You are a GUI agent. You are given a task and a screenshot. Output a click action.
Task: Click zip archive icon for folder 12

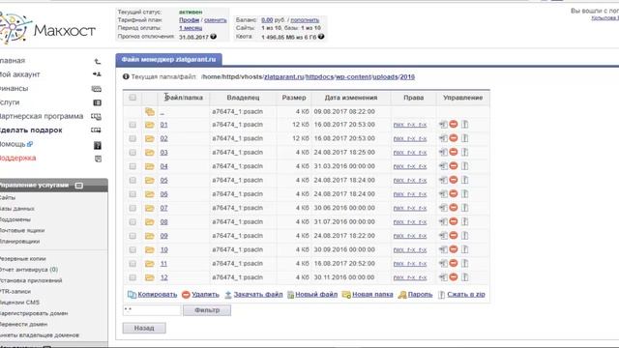(x=464, y=277)
